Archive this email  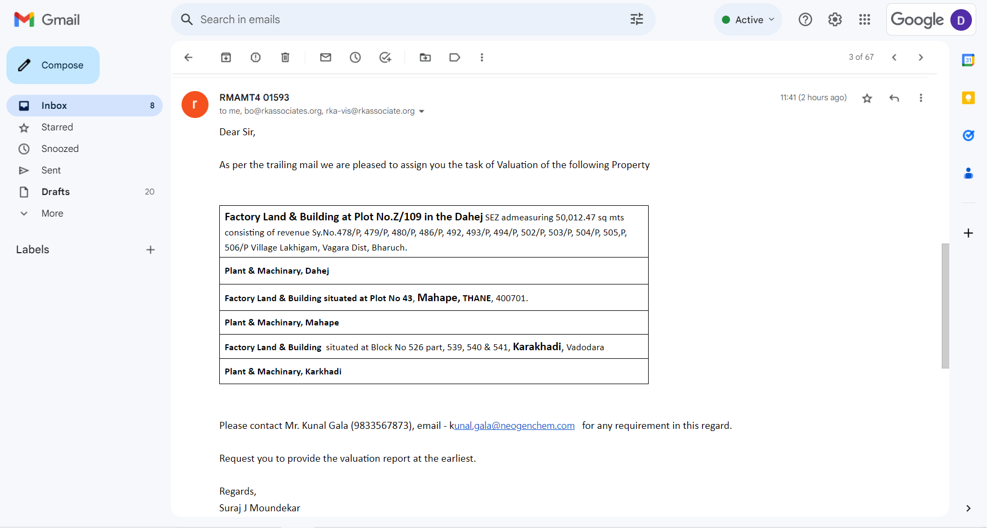pyautogui.click(x=226, y=57)
